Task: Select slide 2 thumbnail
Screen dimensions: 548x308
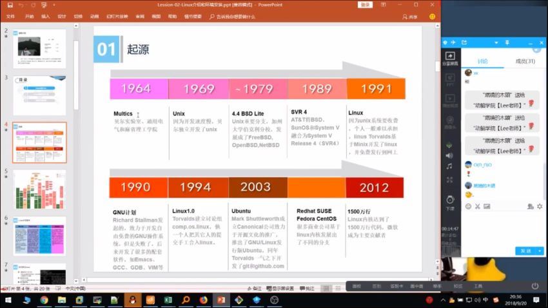Action: pos(39,49)
